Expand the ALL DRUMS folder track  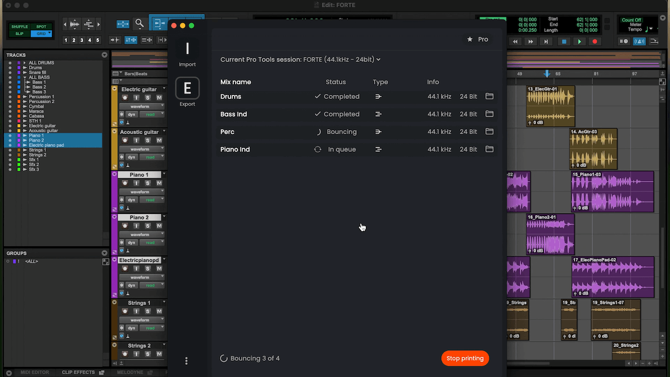(25, 63)
